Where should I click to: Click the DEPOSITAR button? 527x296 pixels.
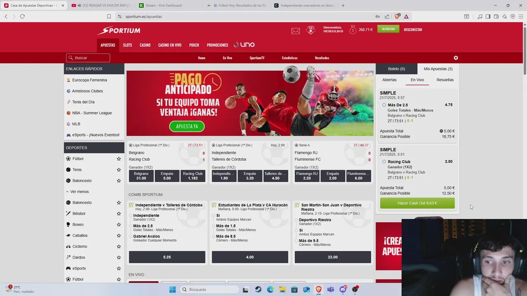pos(388,29)
